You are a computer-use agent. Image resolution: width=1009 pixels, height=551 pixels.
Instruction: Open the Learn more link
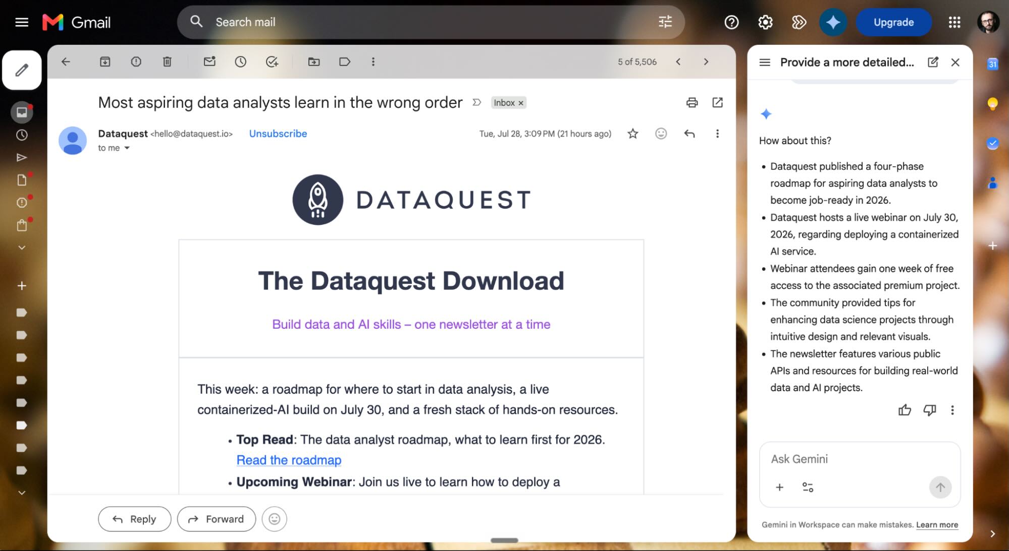[x=937, y=525]
